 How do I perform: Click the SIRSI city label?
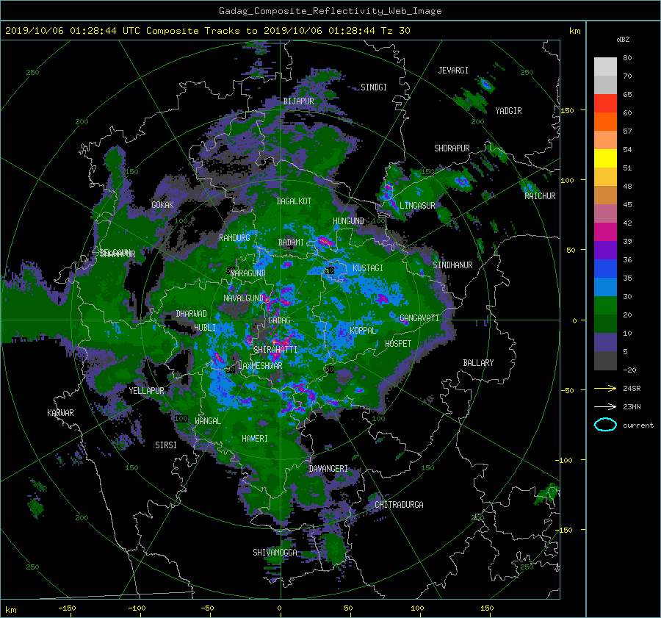coord(166,445)
